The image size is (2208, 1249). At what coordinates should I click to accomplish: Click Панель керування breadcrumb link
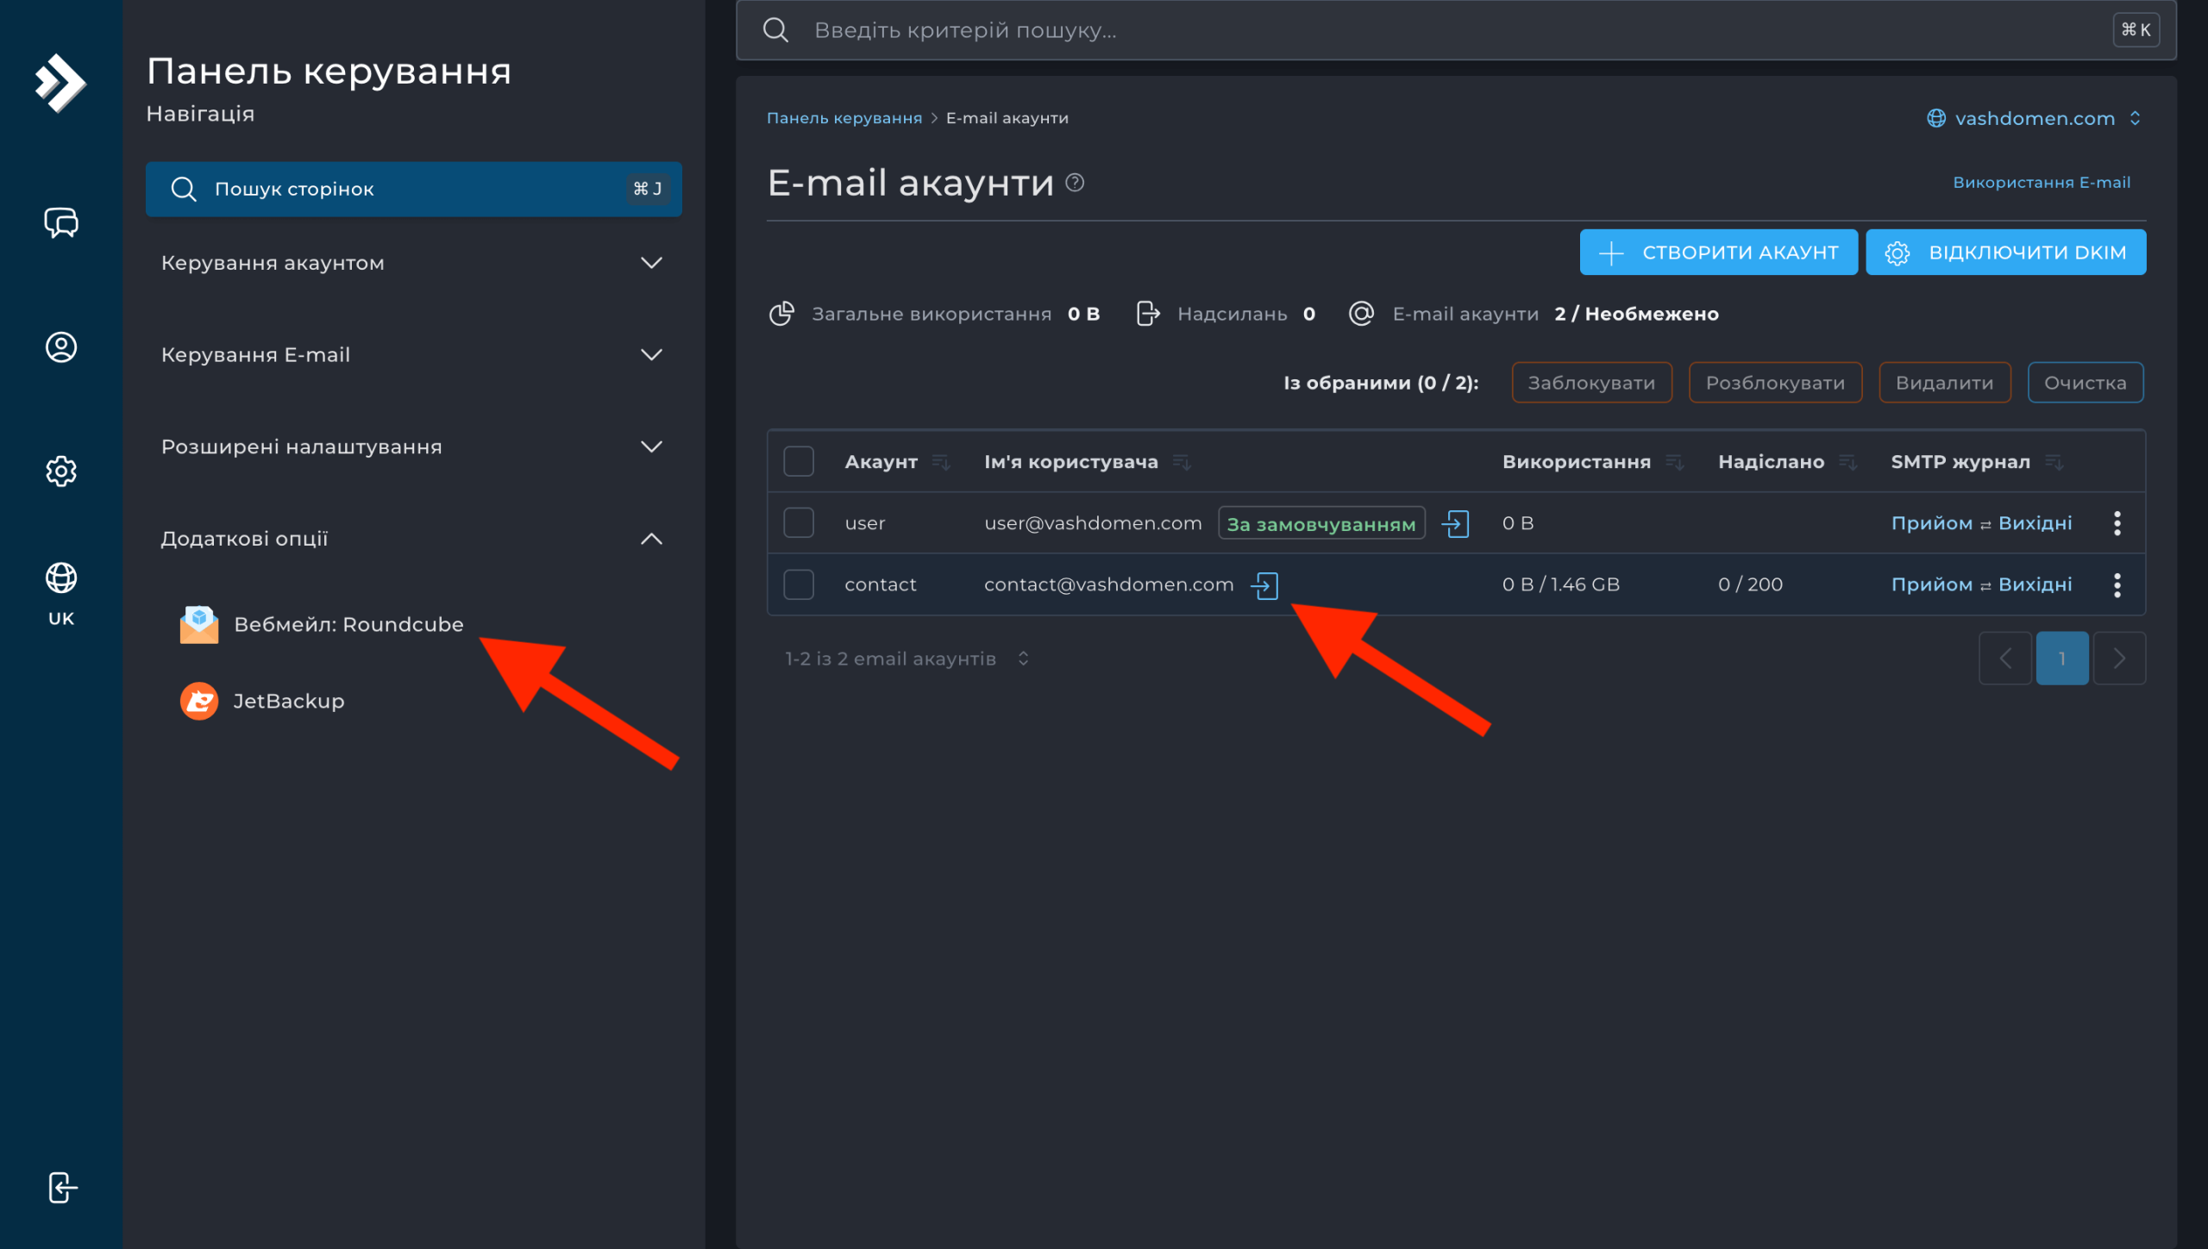pos(844,118)
